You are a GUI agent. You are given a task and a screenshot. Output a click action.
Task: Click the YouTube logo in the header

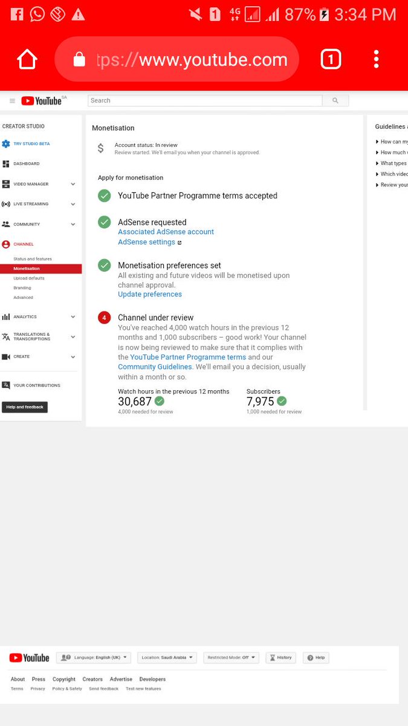pos(42,101)
